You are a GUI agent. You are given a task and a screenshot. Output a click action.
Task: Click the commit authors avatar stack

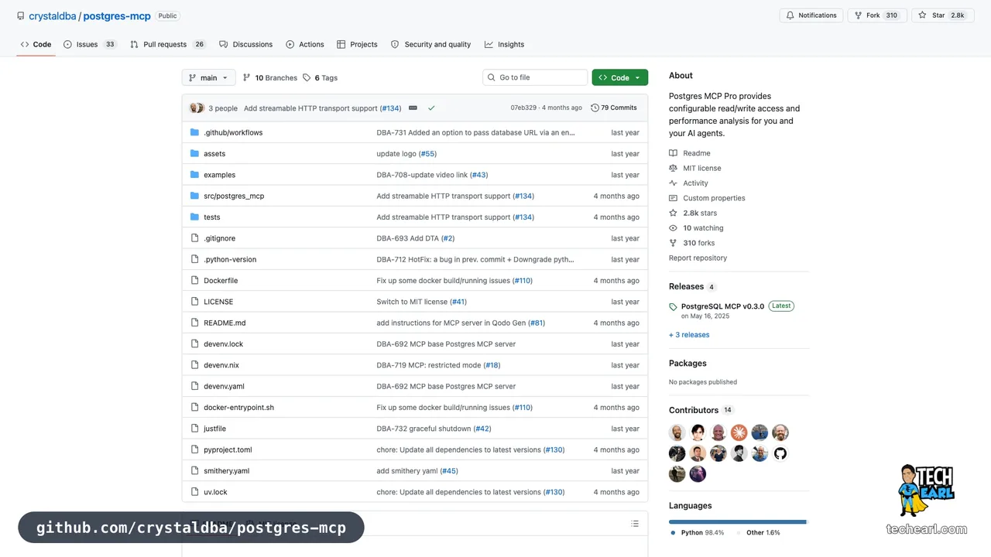pyautogui.click(x=197, y=108)
